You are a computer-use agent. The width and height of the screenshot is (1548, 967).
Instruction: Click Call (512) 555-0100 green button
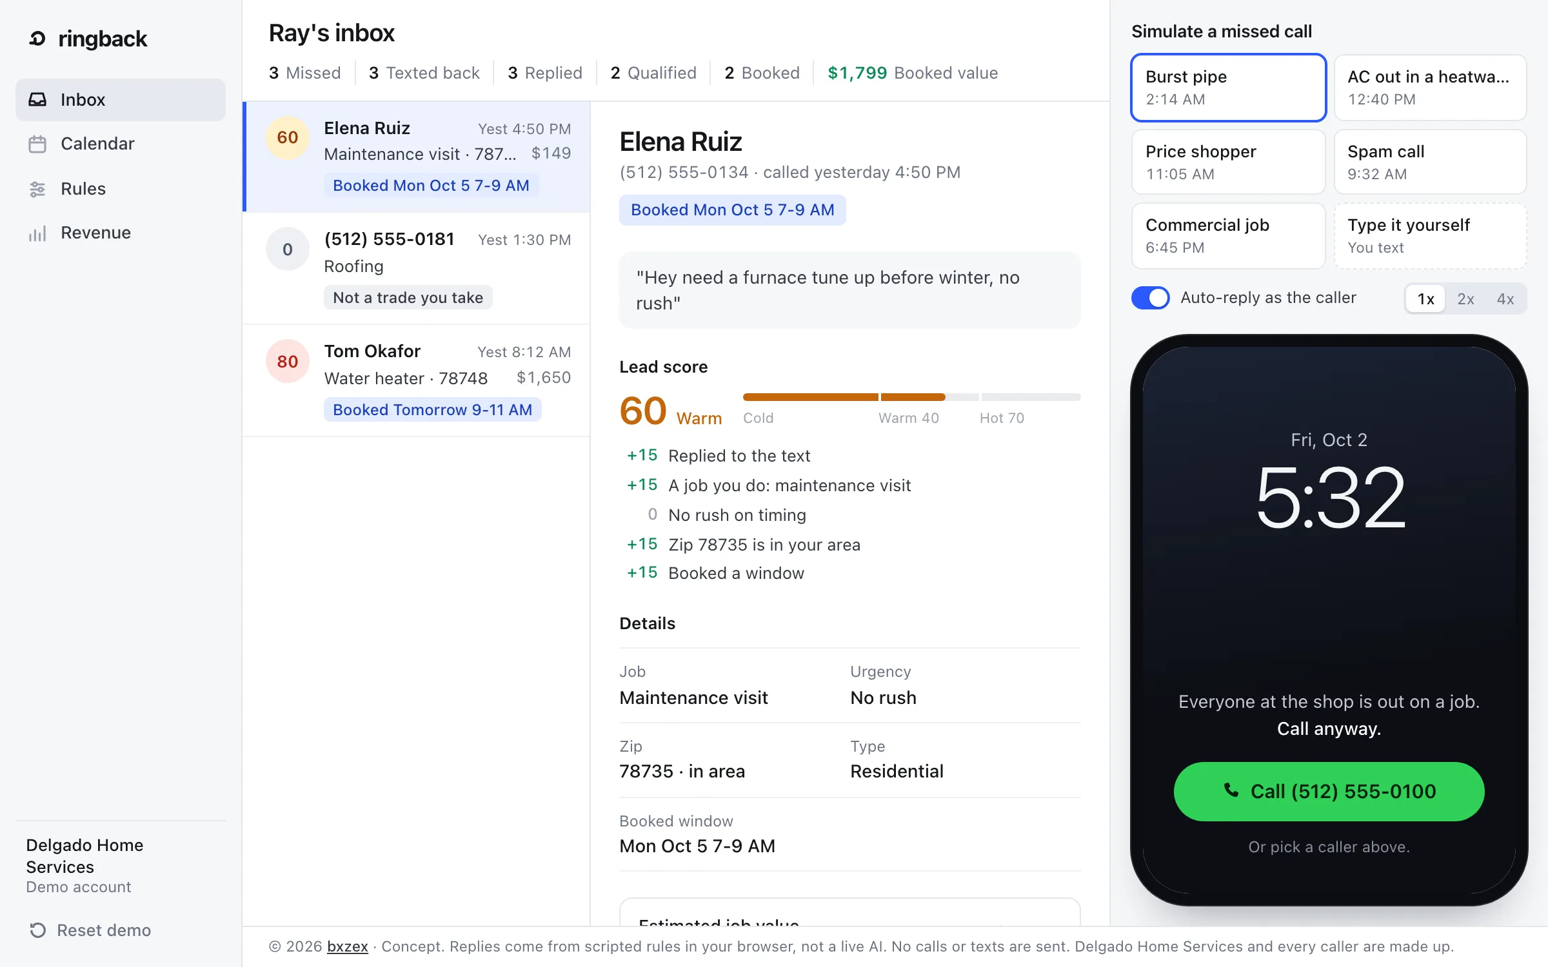[x=1329, y=792]
